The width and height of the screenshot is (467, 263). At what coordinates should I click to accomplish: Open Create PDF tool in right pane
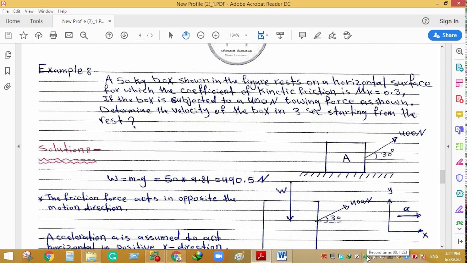[459, 99]
